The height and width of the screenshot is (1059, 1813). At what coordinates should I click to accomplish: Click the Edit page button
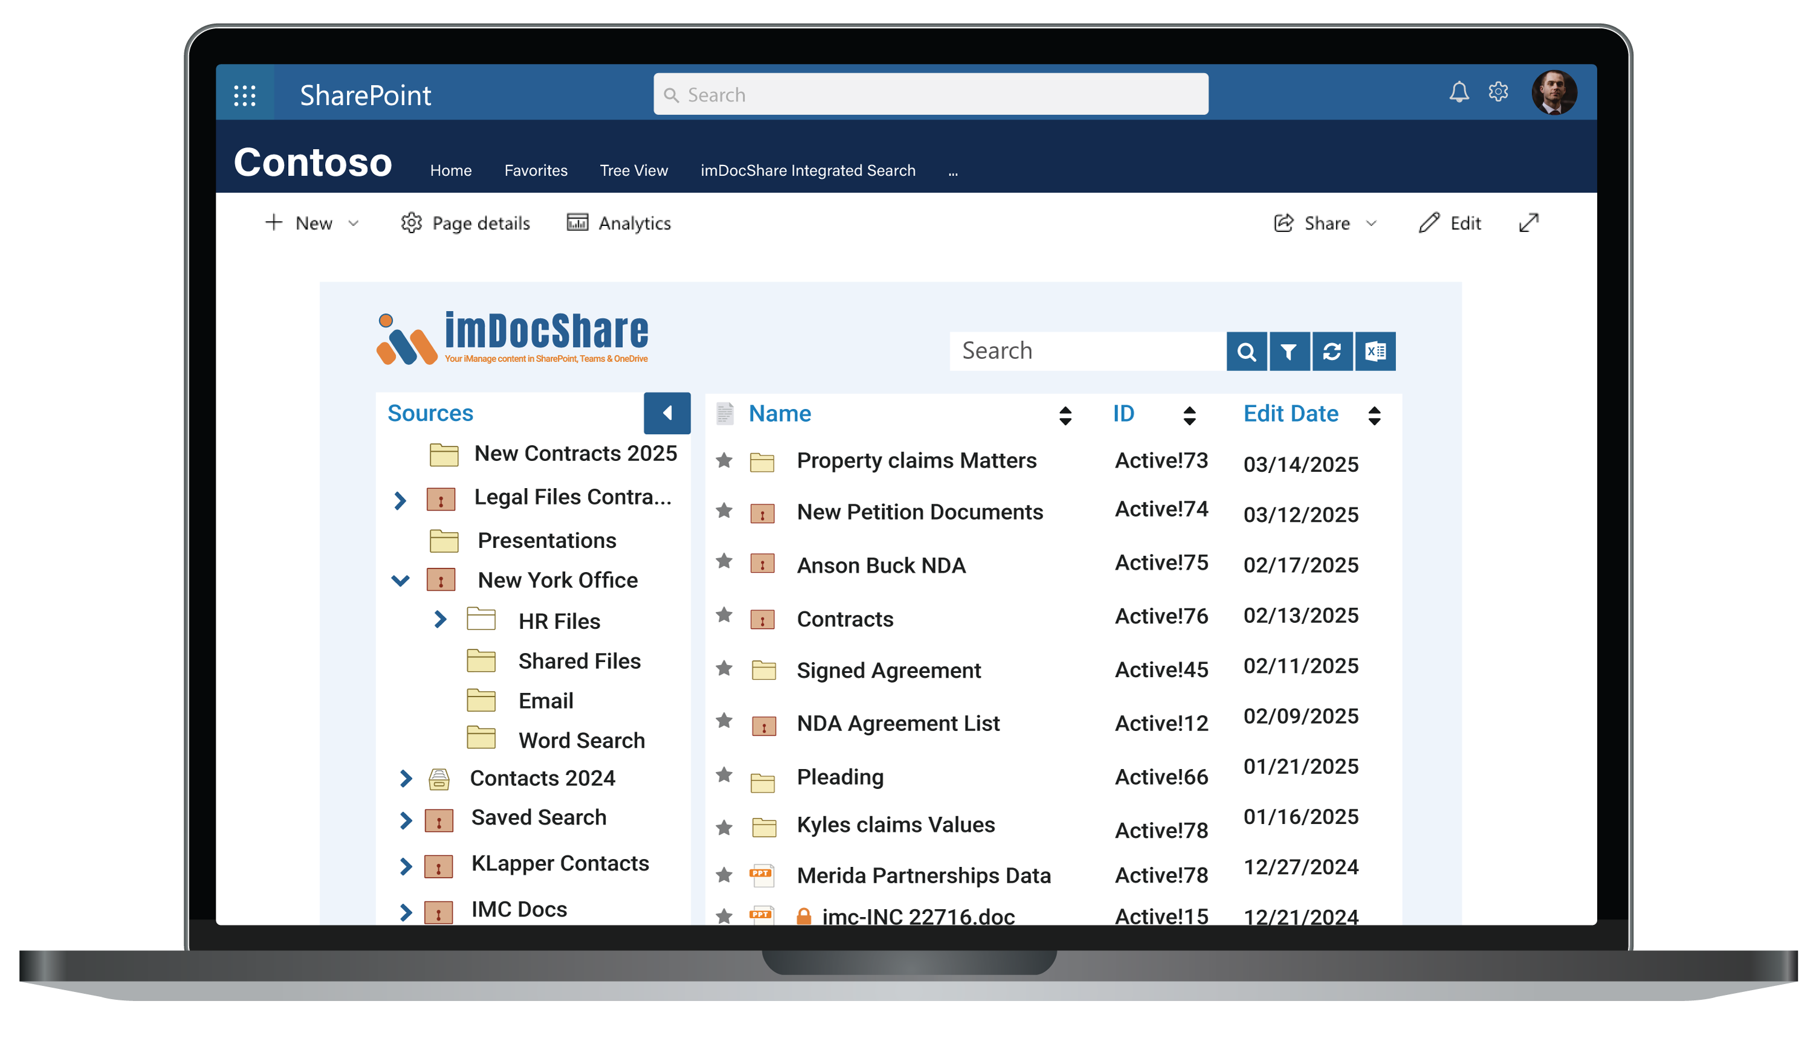1450,224
